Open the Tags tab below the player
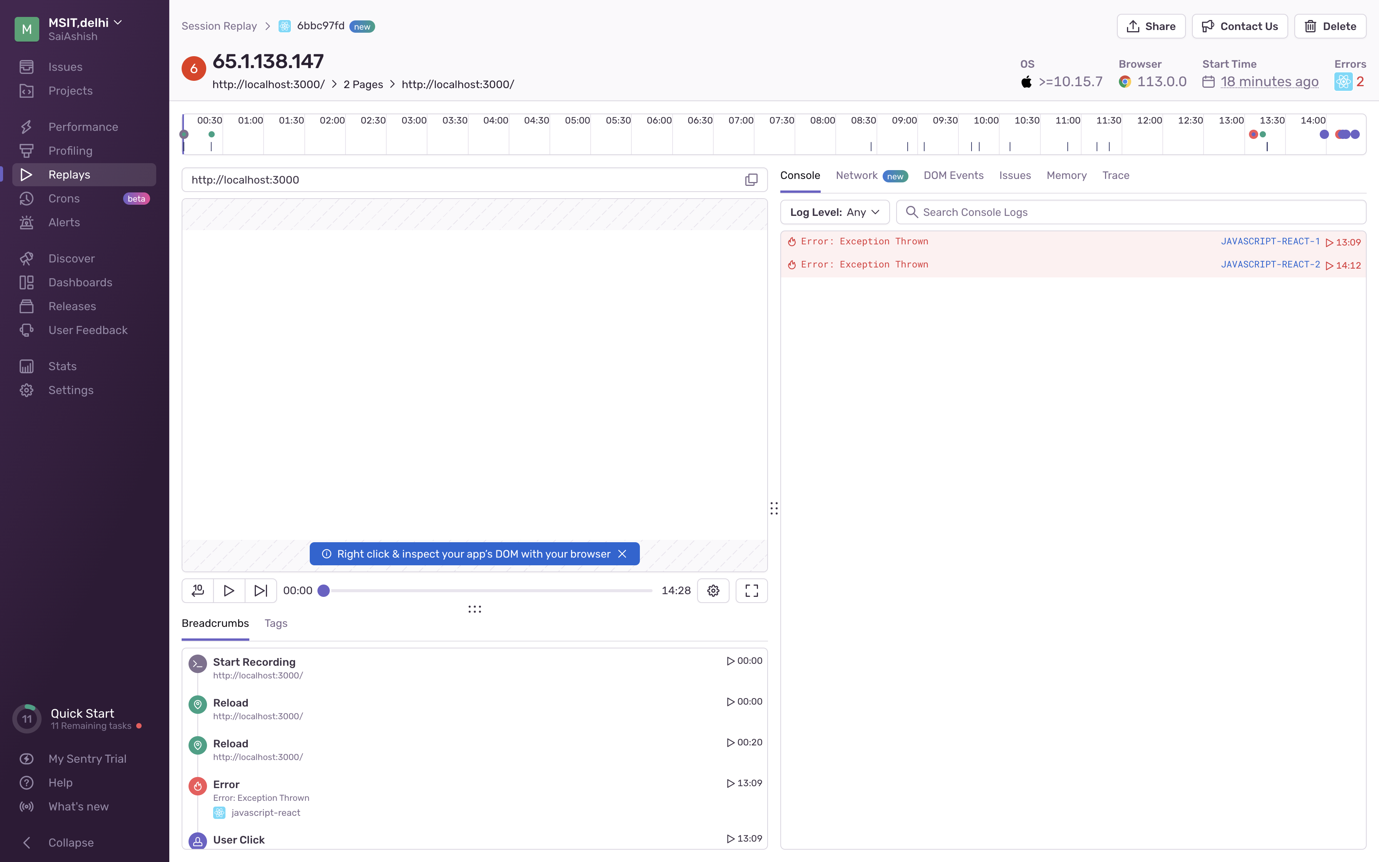This screenshot has height=862, width=1379. point(276,623)
